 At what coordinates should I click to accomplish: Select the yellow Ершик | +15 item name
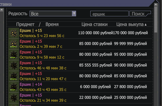pyautogui.click(x=31, y=31)
